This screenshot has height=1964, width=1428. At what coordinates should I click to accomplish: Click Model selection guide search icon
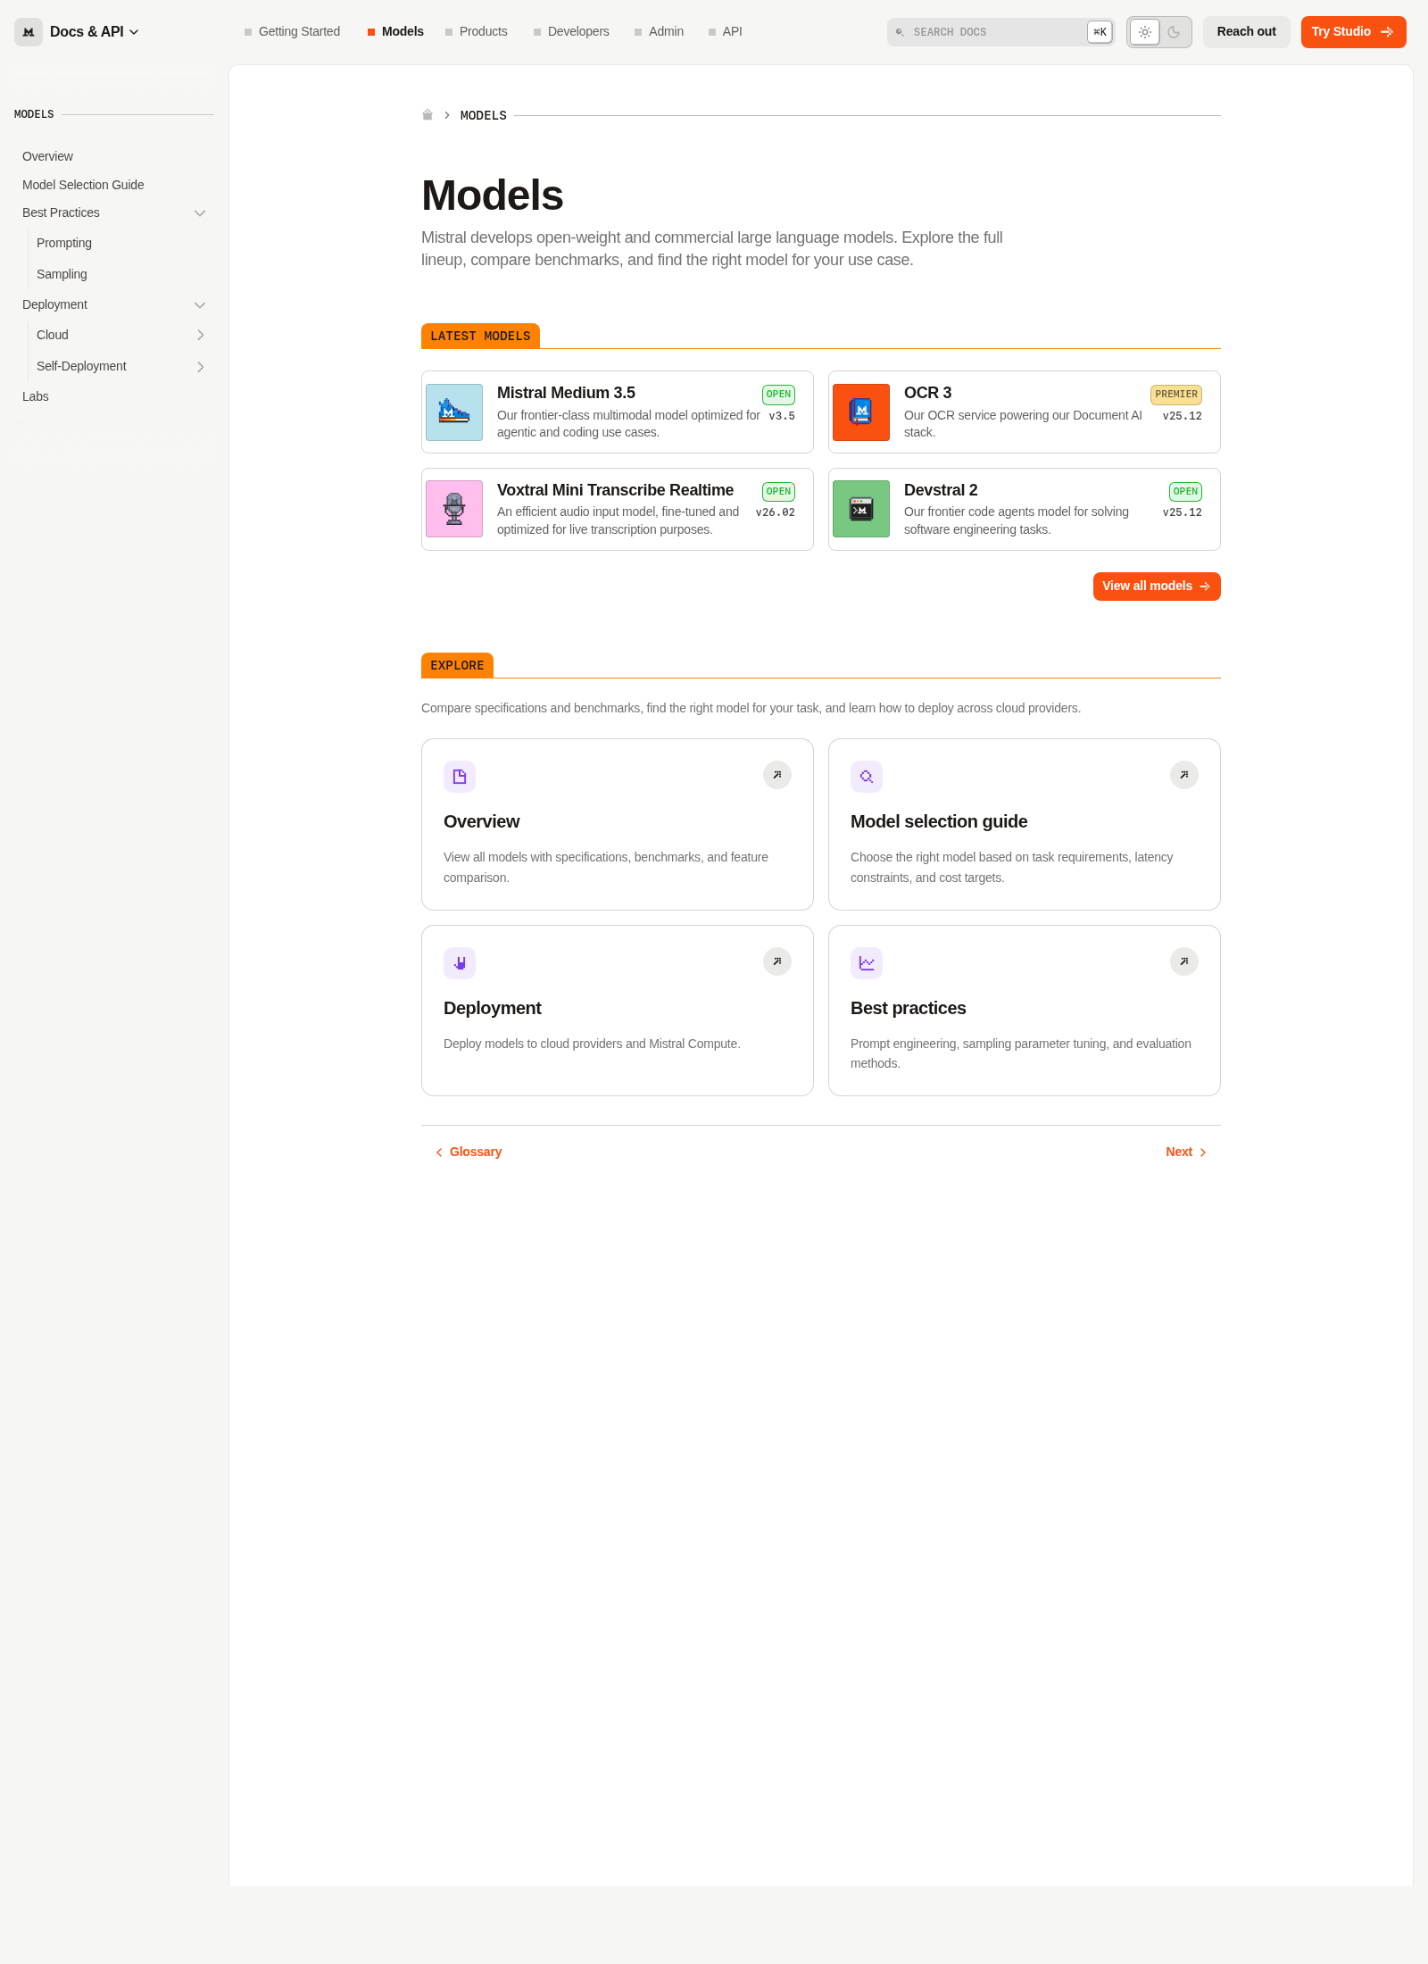867,777
